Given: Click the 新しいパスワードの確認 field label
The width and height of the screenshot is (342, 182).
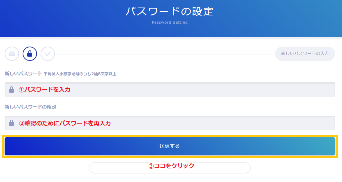Looking at the screenshot, I should [x=30, y=107].
